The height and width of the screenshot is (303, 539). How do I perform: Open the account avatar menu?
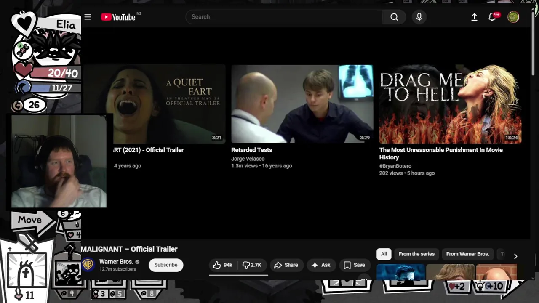[x=513, y=17]
